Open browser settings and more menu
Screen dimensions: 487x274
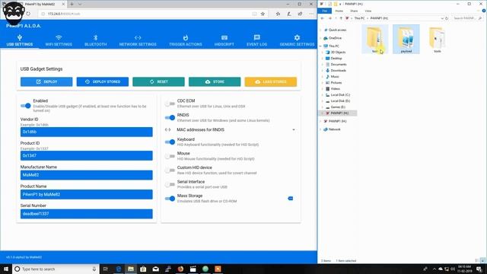pyautogui.click(x=311, y=14)
